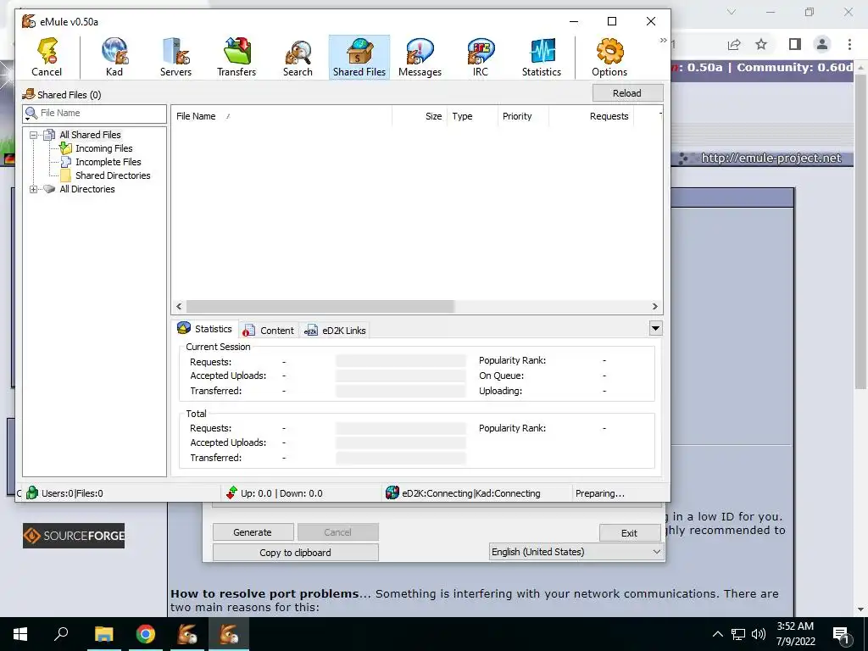868x651 pixels.
Task: Click the Up/Down speed status icon
Action: pos(232,492)
